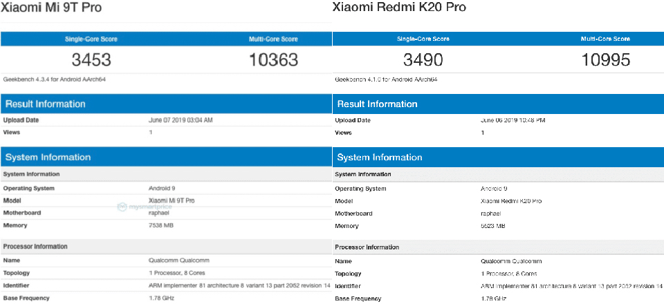Click memory value 7538 MB
664x304 pixels.
[161, 225]
